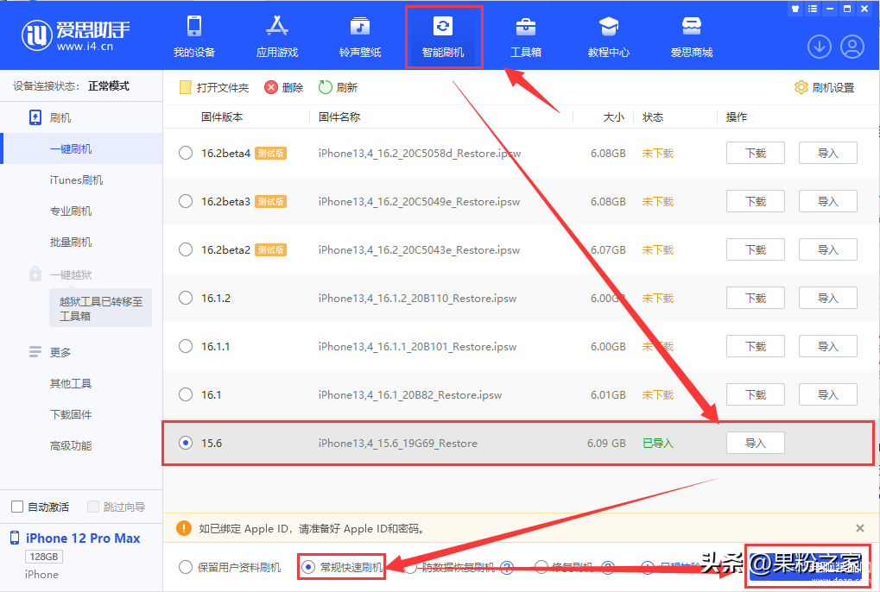
Task: Click the red 删除 delete icon
Action: tap(271, 87)
